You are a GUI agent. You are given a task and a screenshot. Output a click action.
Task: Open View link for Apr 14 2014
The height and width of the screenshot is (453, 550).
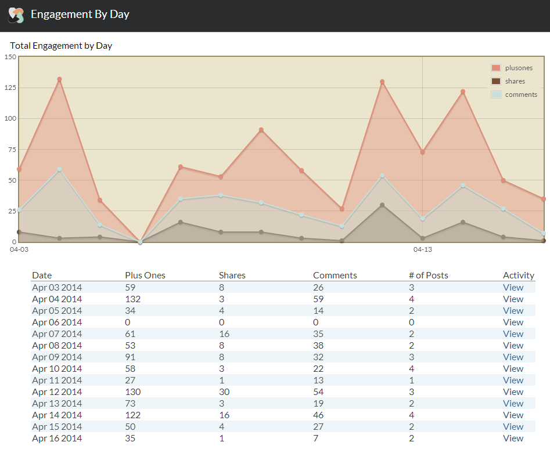click(x=513, y=415)
